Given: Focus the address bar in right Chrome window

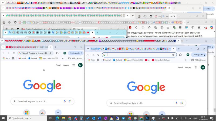Looking at the screenshot, I should click(x=139, y=55).
